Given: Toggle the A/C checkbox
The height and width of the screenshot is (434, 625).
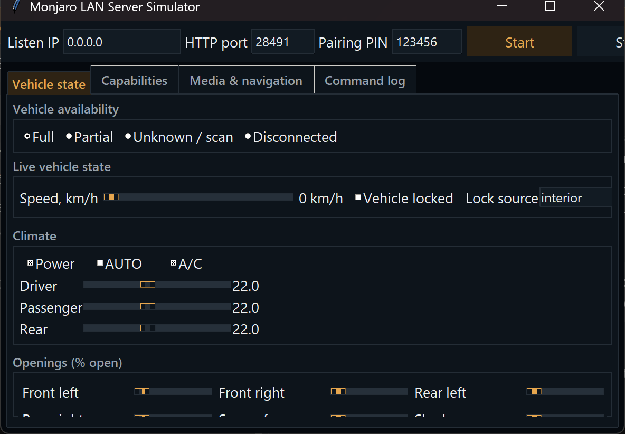Looking at the screenshot, I should pyautogui.click(x=186, y=263).
